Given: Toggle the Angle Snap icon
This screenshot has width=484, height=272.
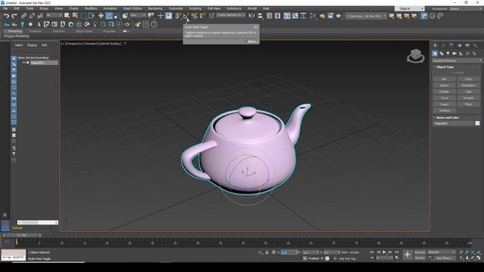Looking at the screenshot, I should [x=186, y=16].
